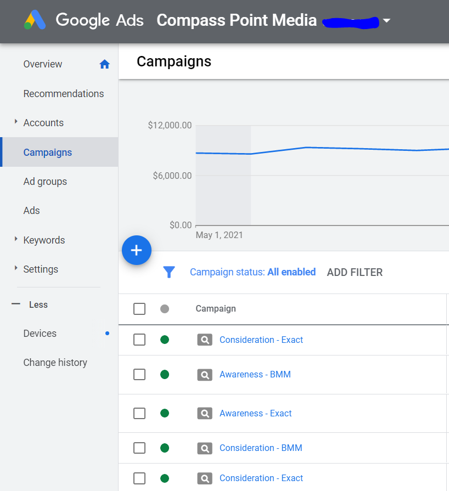Select Ad groups in the sidebar
The image size is (449, 491).
(45, 181)
